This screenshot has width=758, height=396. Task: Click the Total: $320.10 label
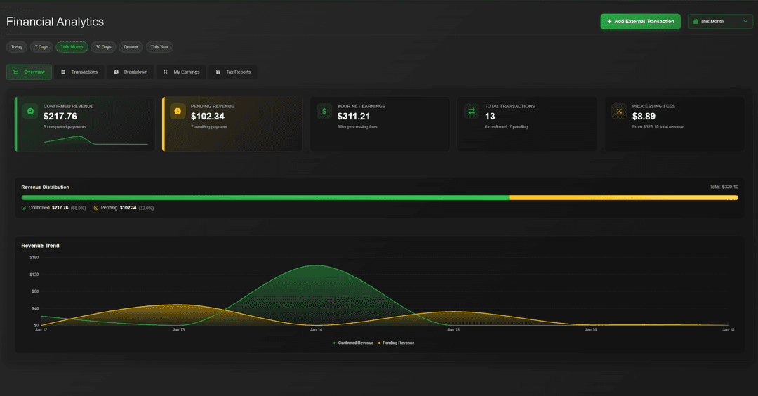coord(724,187)
